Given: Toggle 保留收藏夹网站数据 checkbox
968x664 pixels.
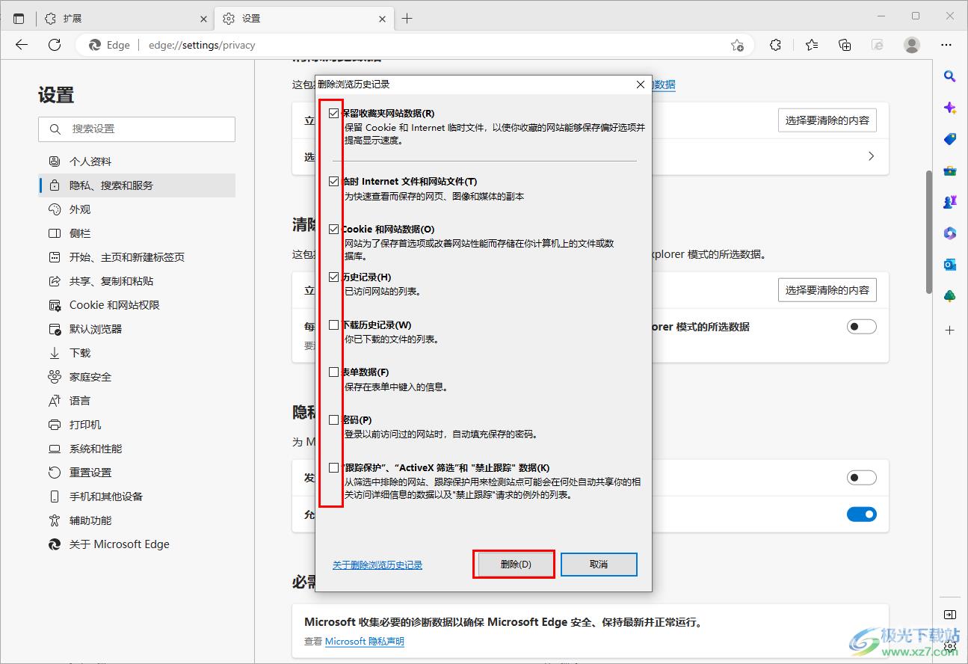Looking at the screenshot, I should click(334, 114).
